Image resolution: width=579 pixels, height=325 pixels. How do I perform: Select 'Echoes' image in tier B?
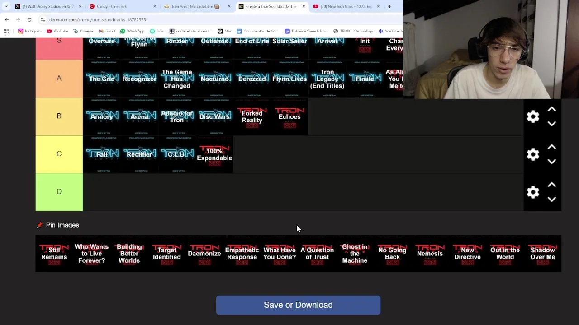pos(289,116)
